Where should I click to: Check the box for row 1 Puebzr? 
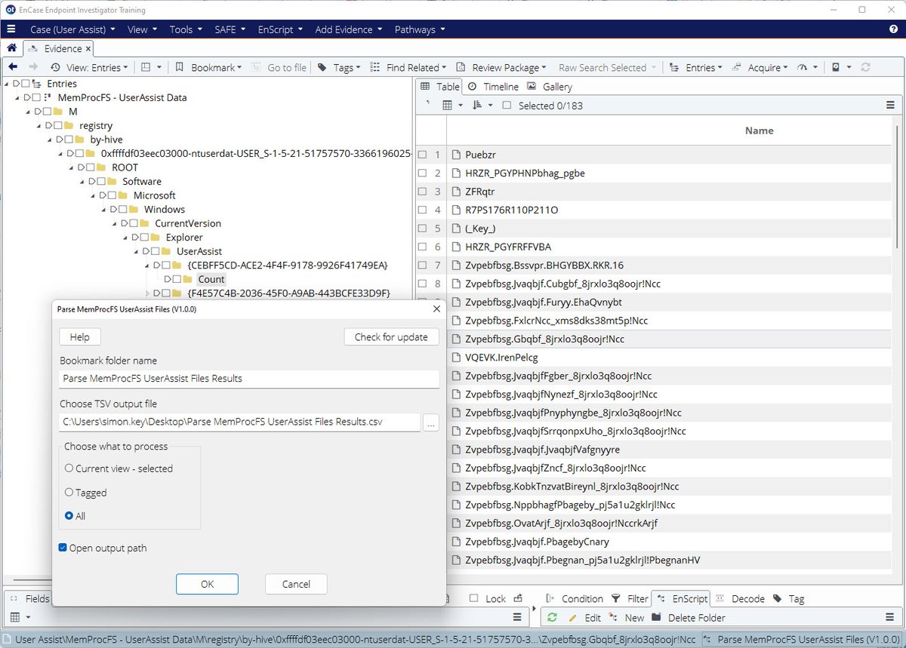point(423,155)
